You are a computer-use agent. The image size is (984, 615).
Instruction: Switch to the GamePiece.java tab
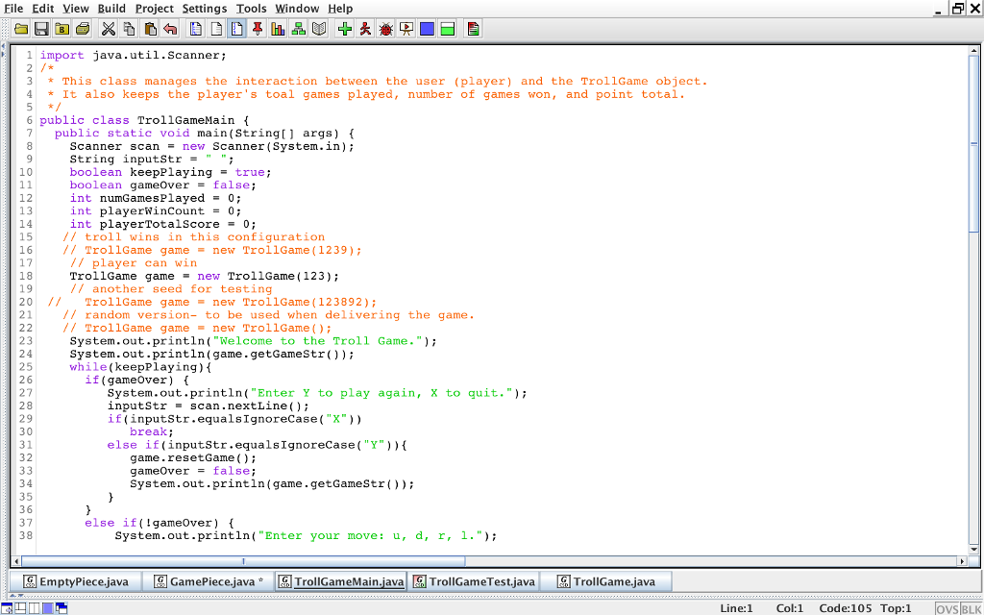208,581
